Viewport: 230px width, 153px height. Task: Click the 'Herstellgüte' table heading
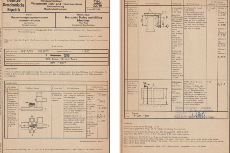pyautogui.click(x=11, y=83)
